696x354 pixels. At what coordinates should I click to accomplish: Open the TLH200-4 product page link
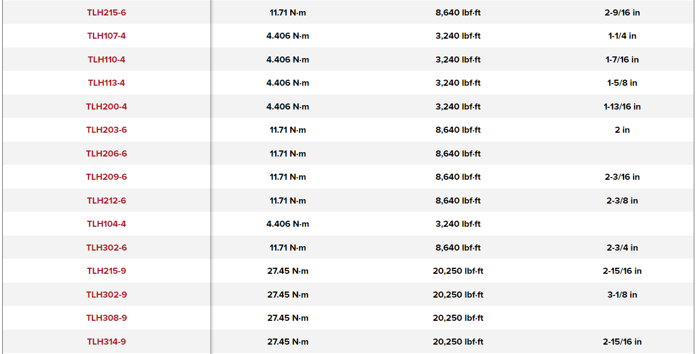[106, 106]
